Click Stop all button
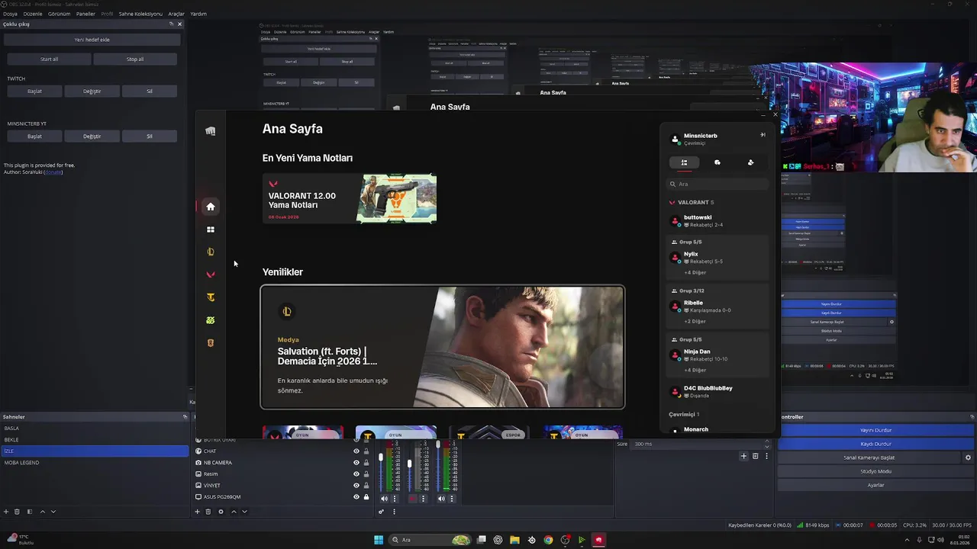977x549 pixels. coord(135,59)
